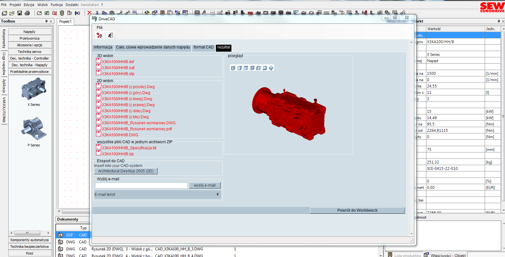Image resolution: width=505 pixels, height=257 pixels.
Task: Click save icon beside X3KA100/HH/B.dxf
Action: pyautogui.click(x=99, y=61)
